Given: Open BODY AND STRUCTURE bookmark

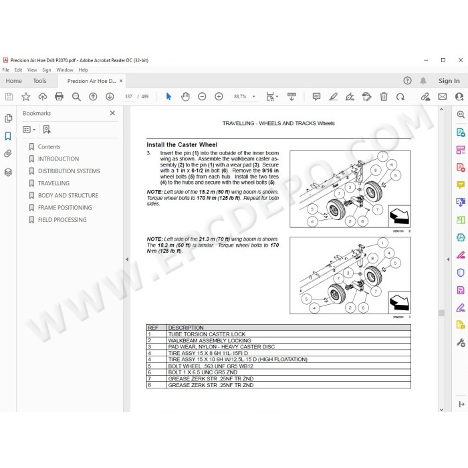Looking at the screenshot, I should coord(68,195).
